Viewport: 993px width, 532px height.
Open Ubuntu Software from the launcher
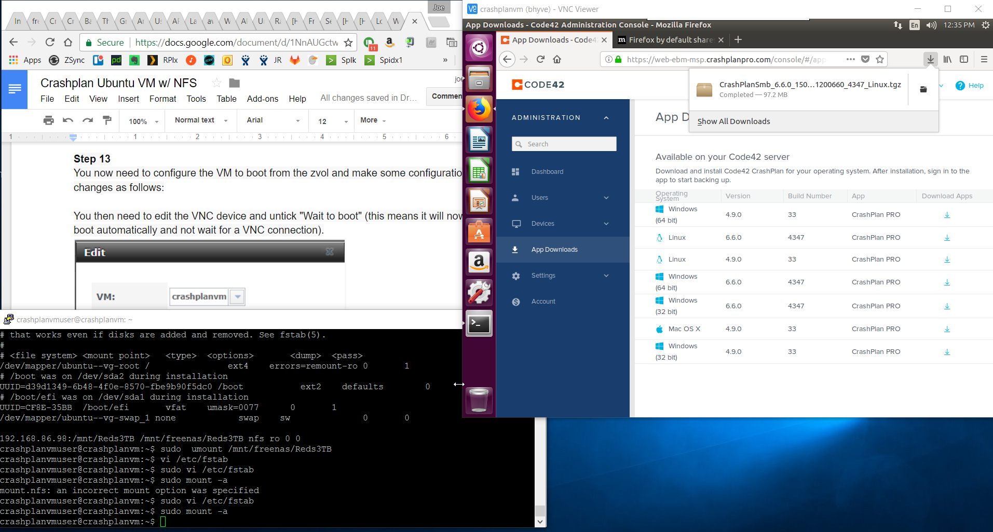pos(479,231)
